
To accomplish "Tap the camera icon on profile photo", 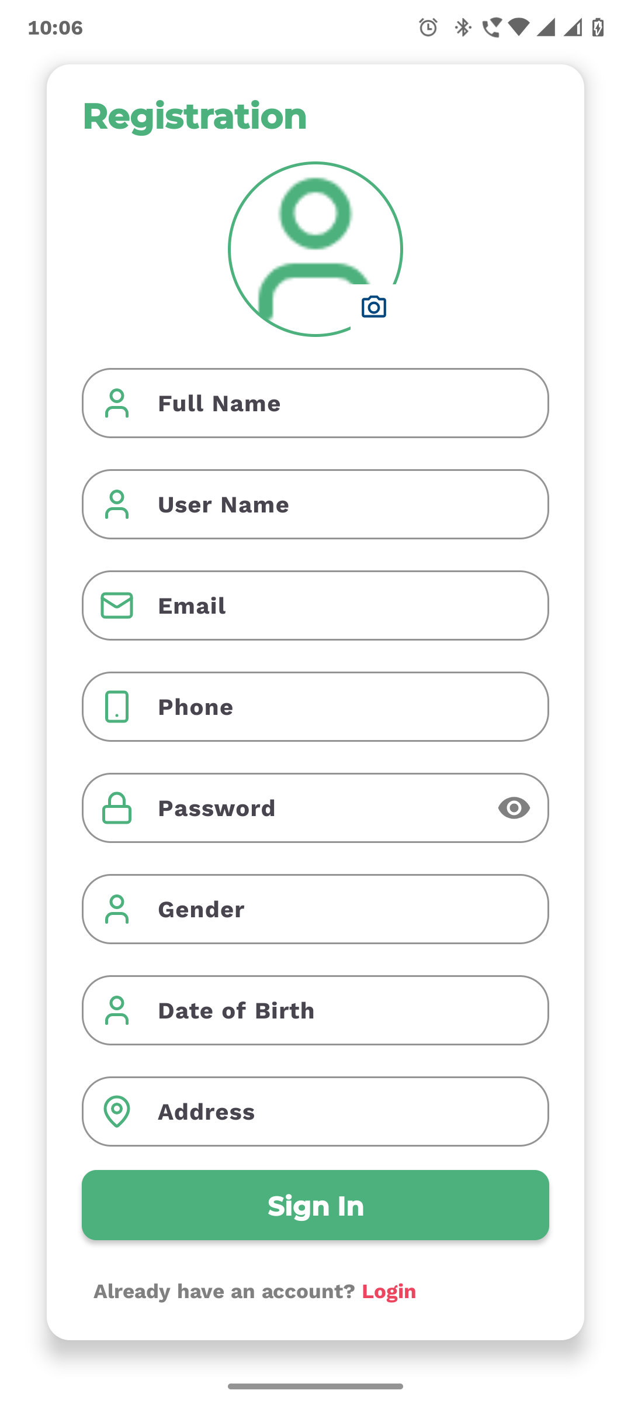I will [374, 307].
